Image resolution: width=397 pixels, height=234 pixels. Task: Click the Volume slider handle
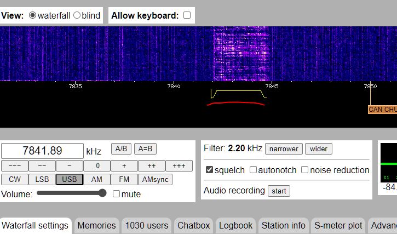102,193
